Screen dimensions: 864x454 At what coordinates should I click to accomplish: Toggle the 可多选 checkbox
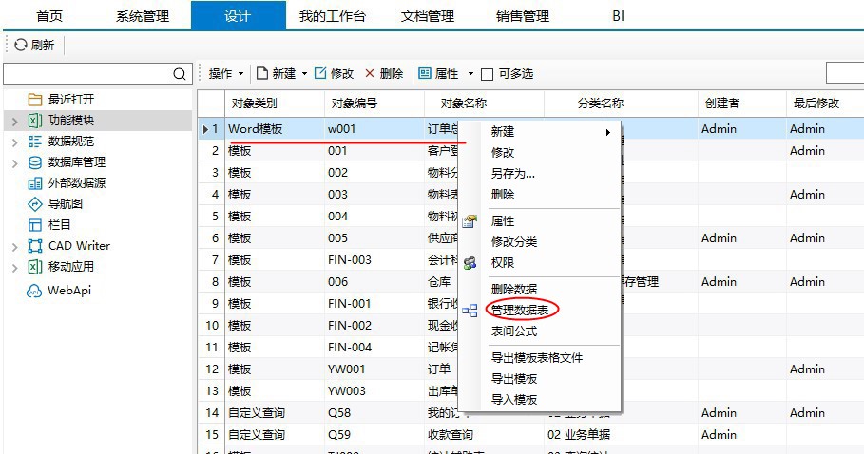(487, 74)
